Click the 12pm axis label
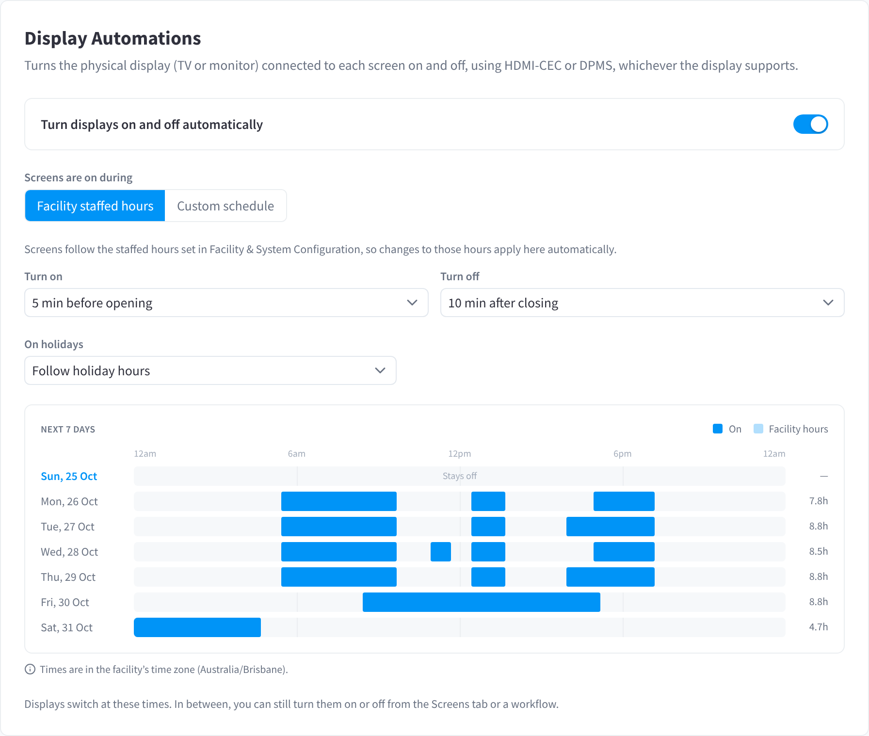 459,454
